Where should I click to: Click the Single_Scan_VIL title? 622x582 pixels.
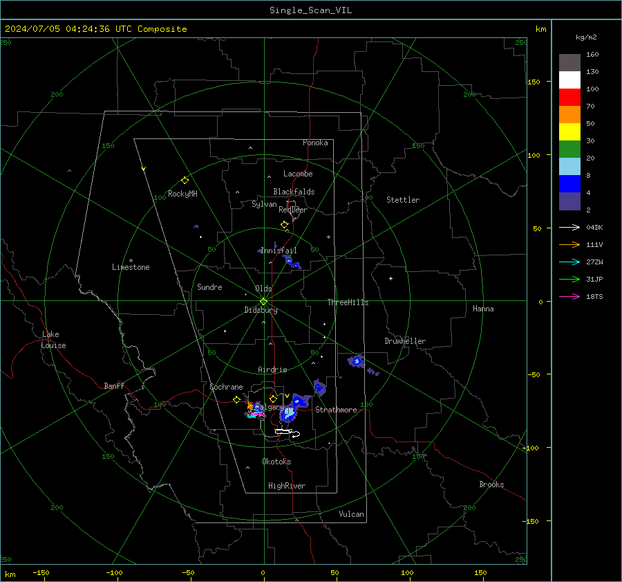310,10
